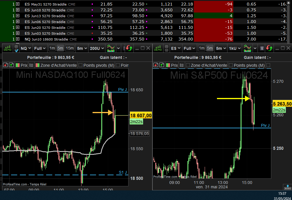Select 1m timeframe button in ES chart

pyautogui.click(x=202, y=48)
